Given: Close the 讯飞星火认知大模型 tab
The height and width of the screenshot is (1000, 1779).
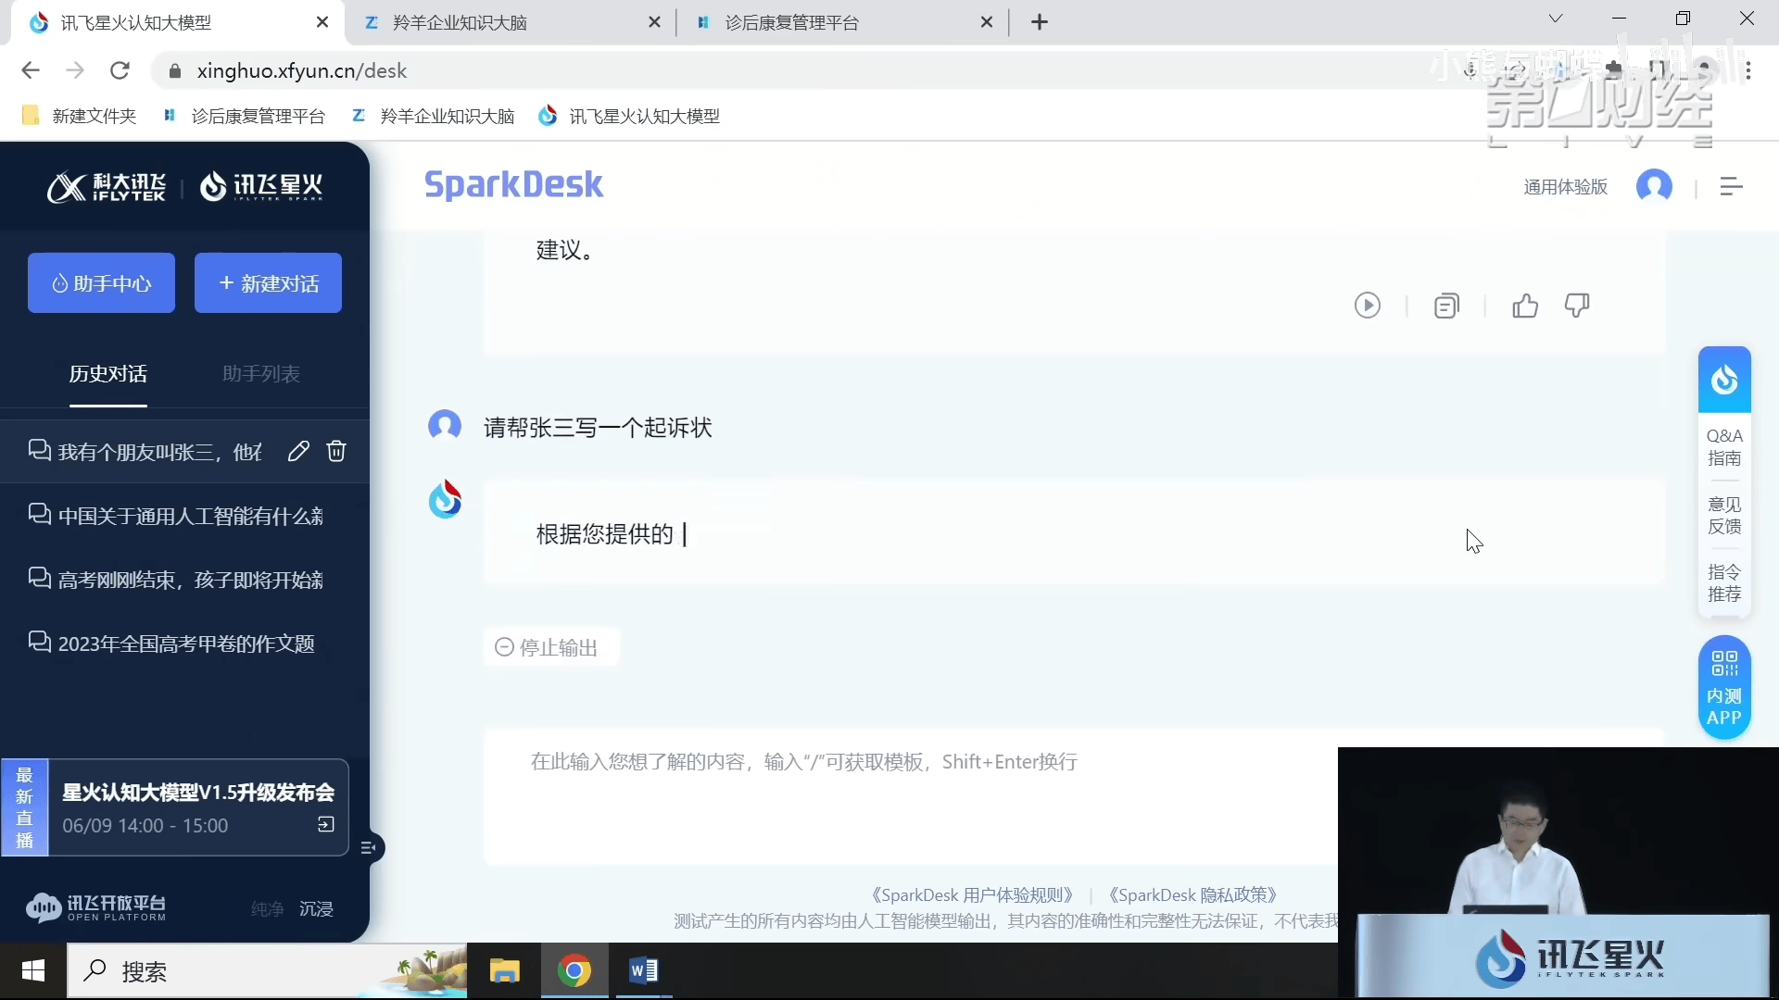Looking at the screenshot, I should [x=322, y=22].
